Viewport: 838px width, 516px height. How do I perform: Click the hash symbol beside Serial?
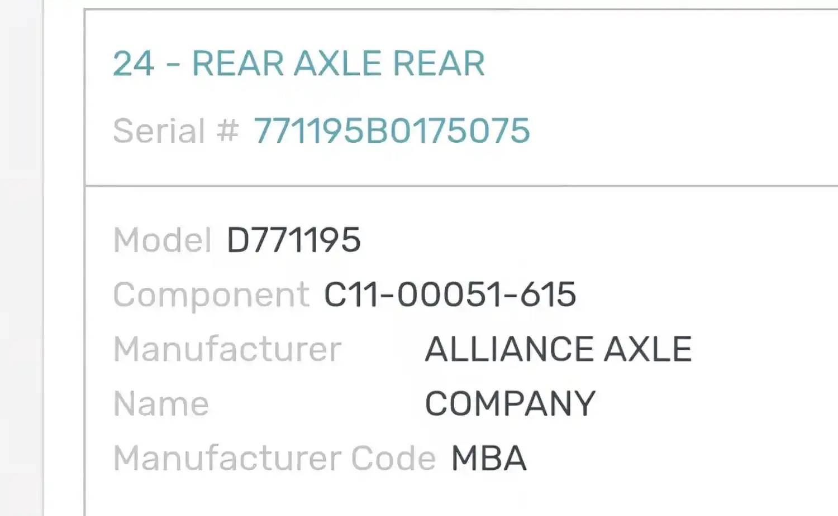coord(228,131)
